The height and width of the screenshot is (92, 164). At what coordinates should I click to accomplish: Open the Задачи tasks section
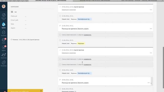click(x=4, y=48)
